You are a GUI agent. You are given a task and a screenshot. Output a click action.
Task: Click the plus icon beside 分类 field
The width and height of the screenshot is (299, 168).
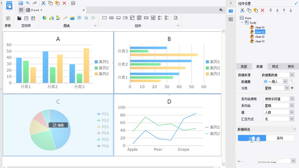tap(292, 88)
